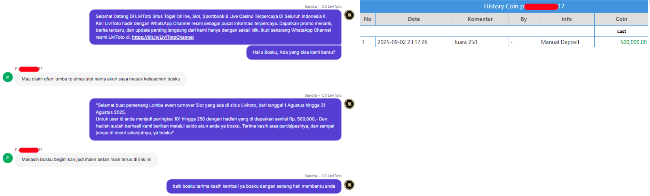
Task: Click the 'Date' column header
Action: [414, 19]
